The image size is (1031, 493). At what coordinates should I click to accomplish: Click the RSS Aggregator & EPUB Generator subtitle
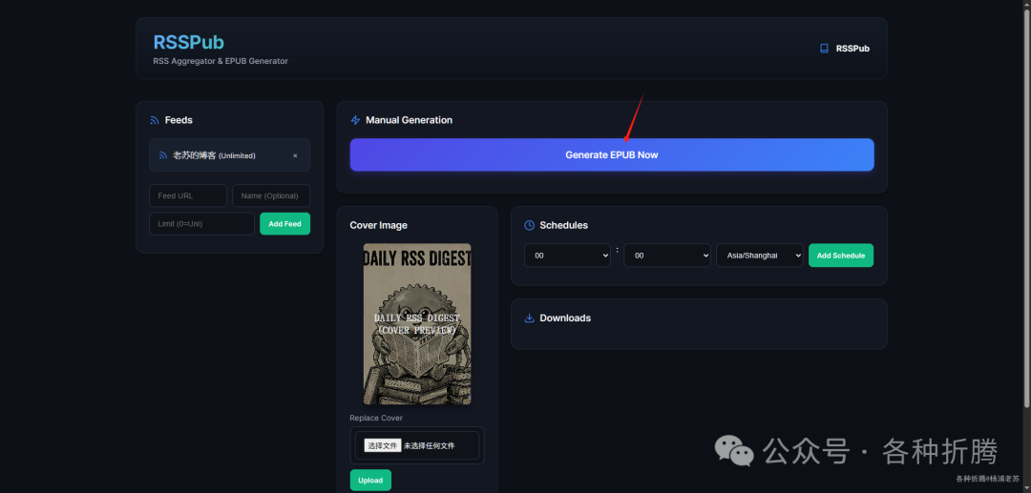click(221, 61)
